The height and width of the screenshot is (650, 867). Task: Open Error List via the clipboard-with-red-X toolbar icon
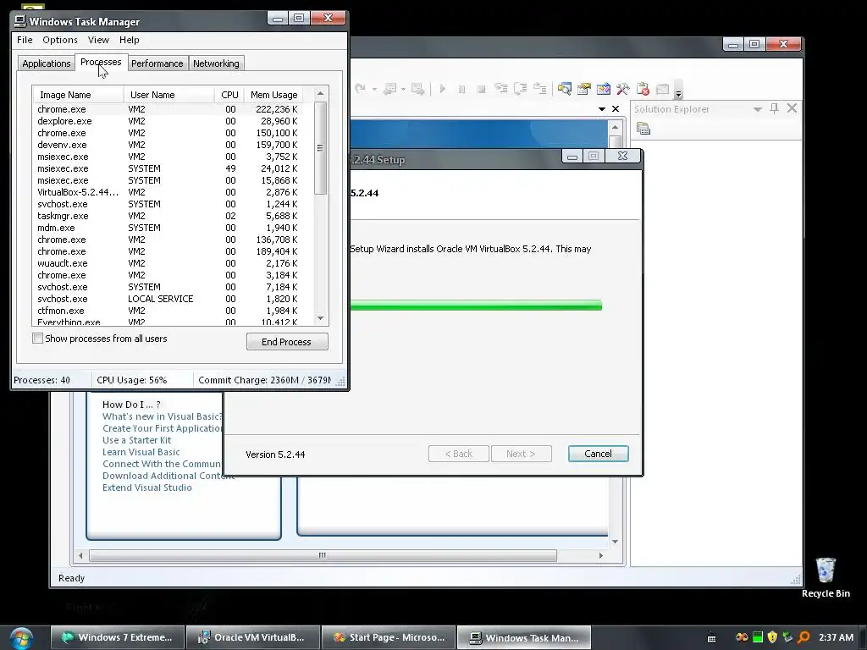tap(643, 89)
